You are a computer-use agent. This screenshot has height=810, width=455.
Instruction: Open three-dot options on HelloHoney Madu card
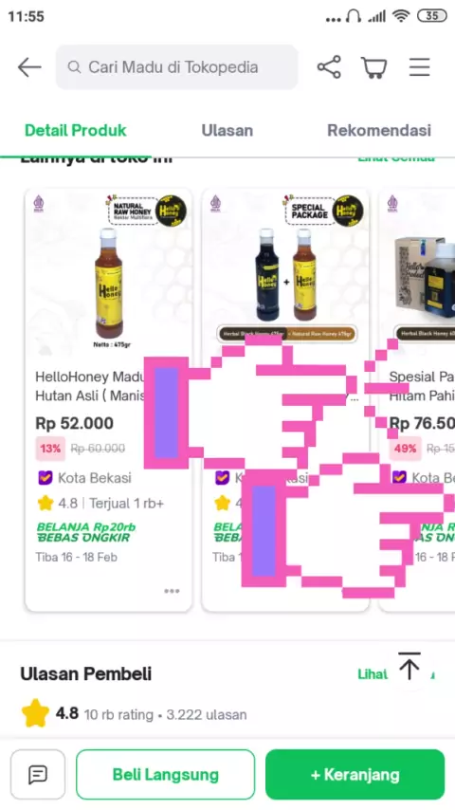172,591
